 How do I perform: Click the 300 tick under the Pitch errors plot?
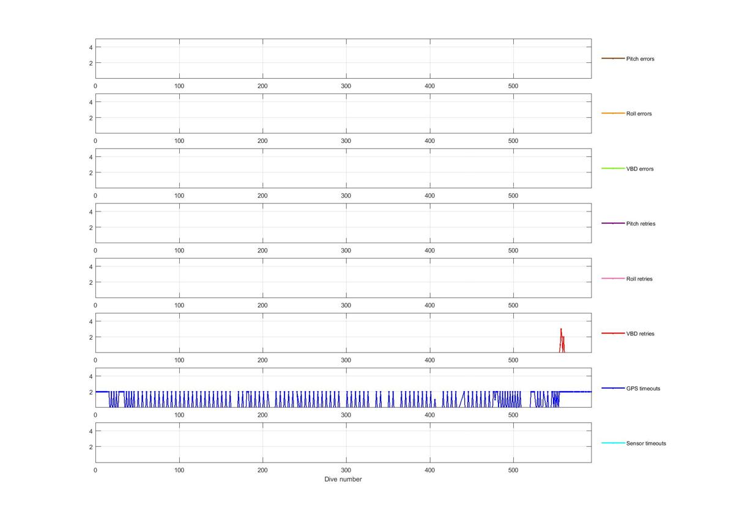click(x=346, y=86)
